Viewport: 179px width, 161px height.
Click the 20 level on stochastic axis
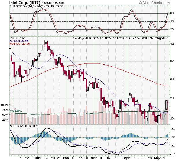(172, 29)
